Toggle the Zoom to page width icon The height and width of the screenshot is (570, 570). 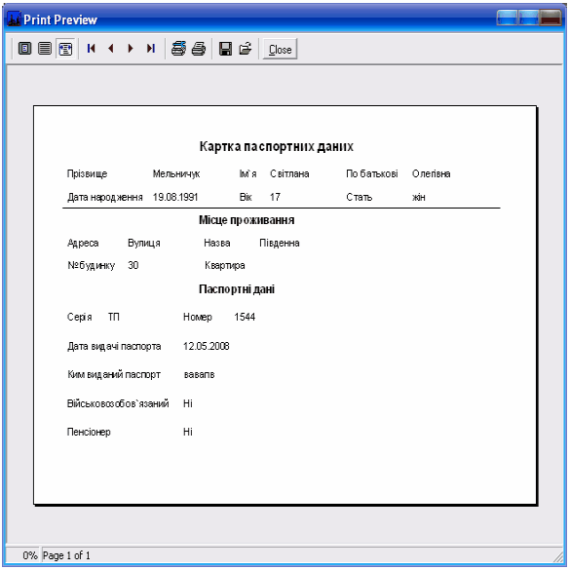[65, 49]
